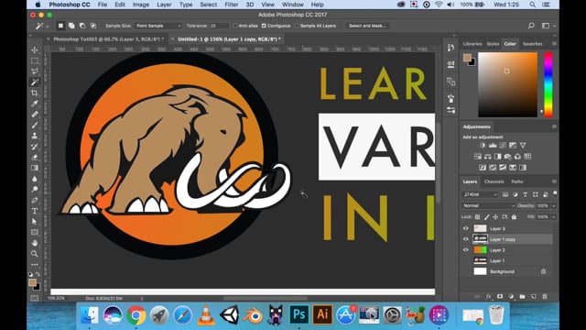Select the Healing Brush tool
586x330 pixels.
(35, 114)
